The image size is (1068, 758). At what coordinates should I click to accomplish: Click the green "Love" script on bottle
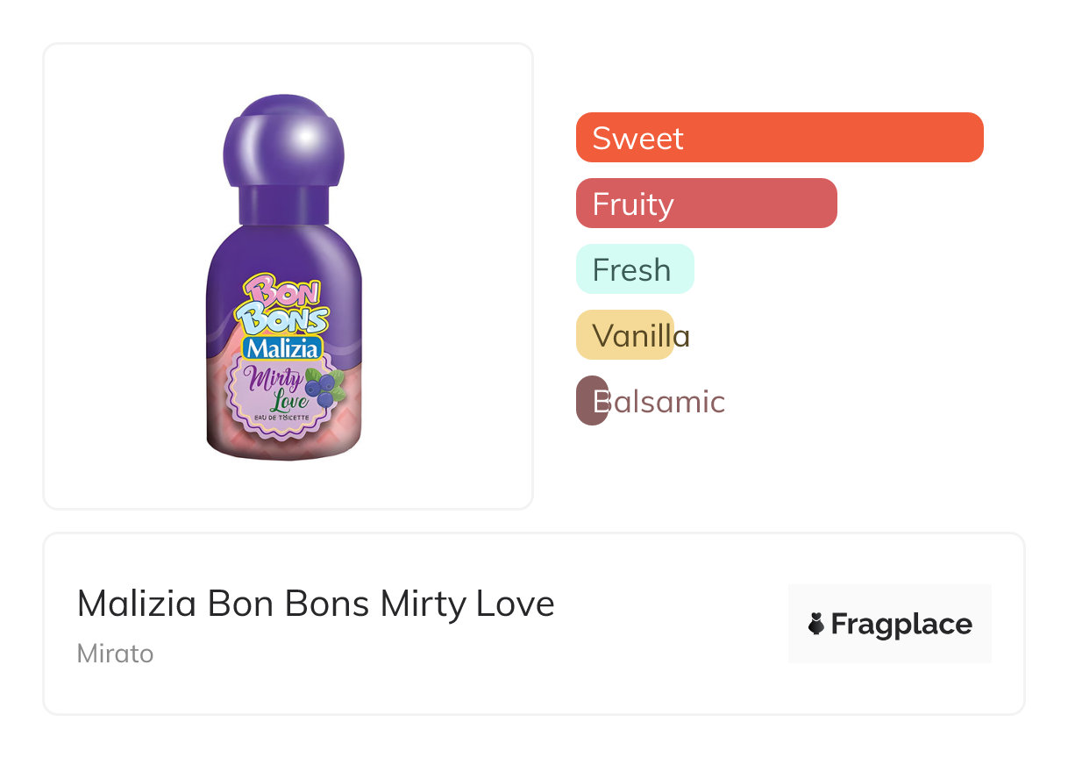coord(286,403)
